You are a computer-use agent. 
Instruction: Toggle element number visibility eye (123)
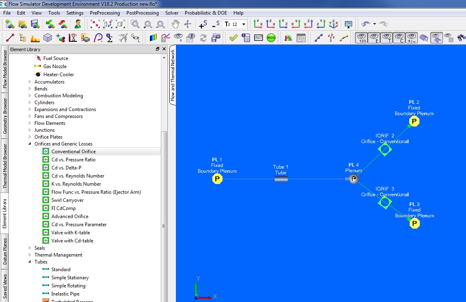click(x=362, y=38)
